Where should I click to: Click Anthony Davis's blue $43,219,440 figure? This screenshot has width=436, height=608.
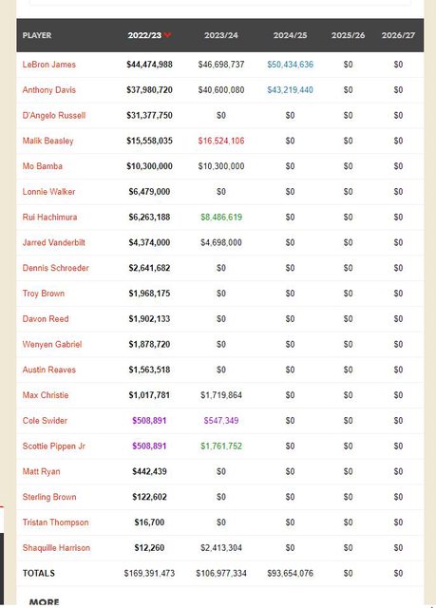click(x=290, y=90)
